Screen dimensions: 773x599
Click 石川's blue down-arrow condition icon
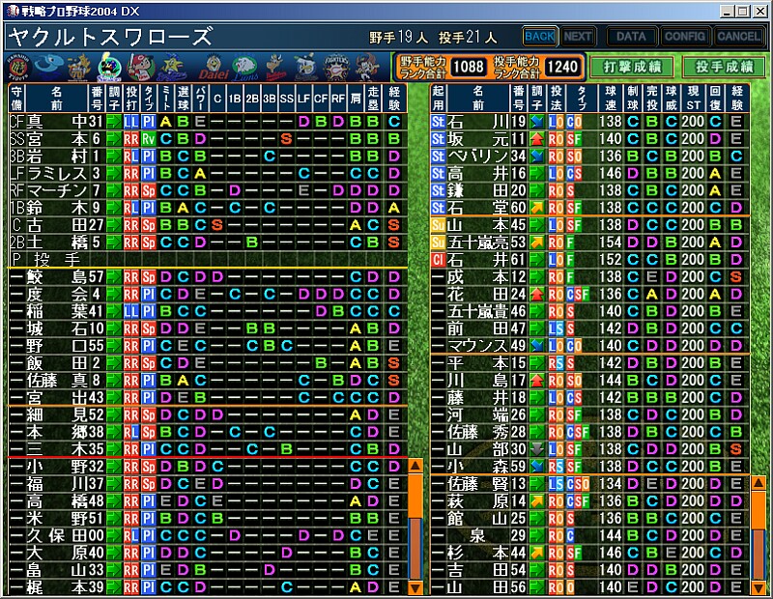[x=536, y=122]
